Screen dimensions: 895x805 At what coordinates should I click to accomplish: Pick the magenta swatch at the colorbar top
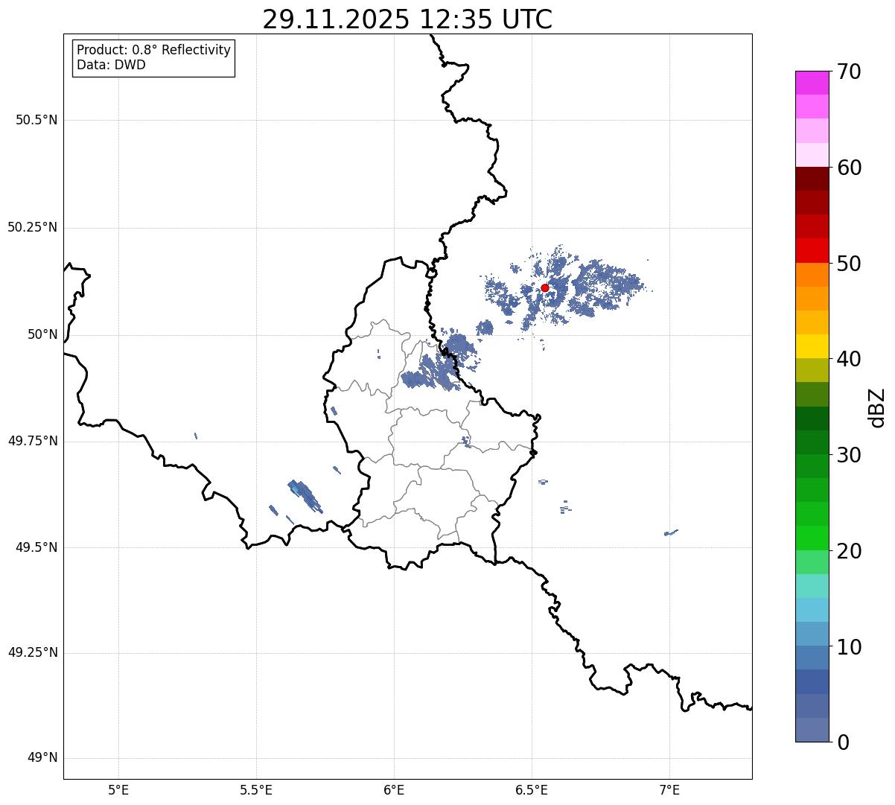812,83
